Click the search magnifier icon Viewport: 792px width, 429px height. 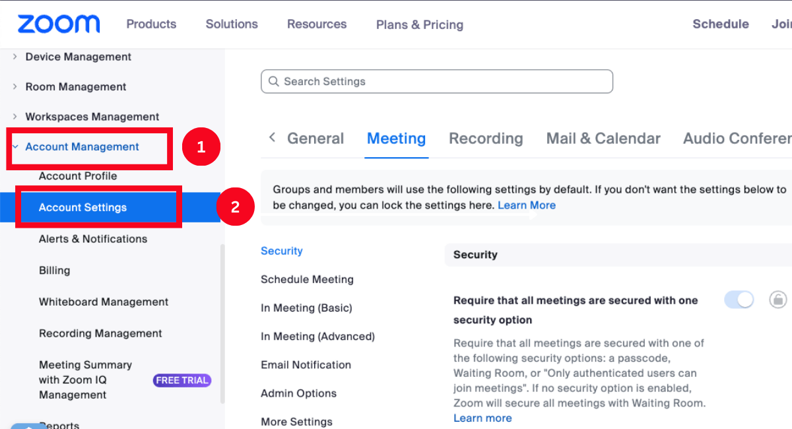[x=273, y=82]
